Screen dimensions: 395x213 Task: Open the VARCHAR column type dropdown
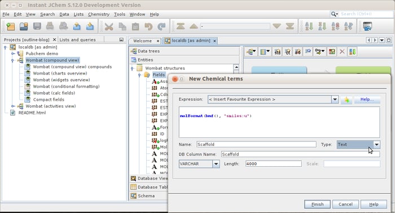pyautogui.click(x=216, y=164)
